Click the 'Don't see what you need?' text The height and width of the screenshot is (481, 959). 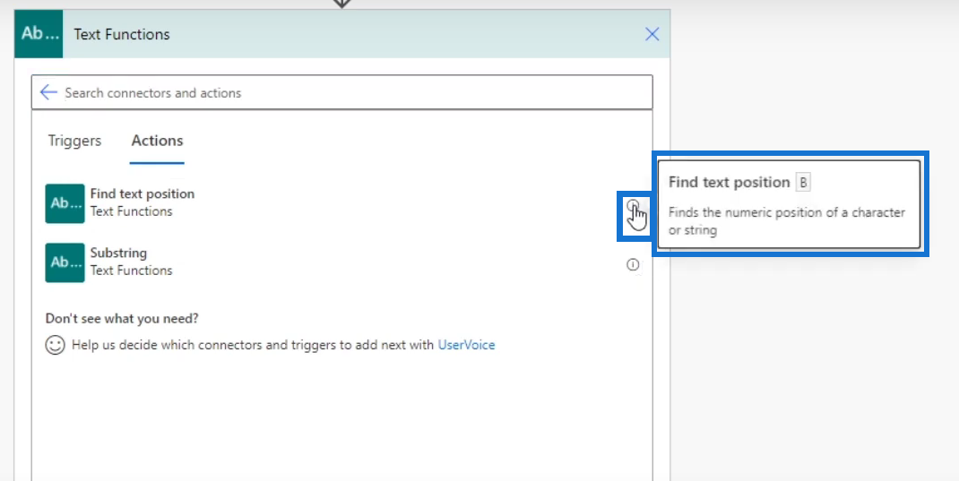tap(122, 318)
